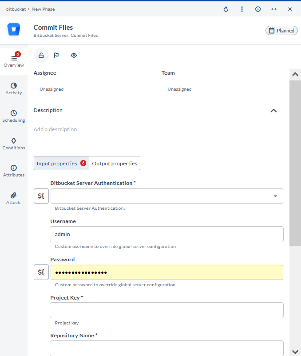The height and width of the screenshot is (356, 301).
Task: Toggle the eye watch icon
Action: tap(74, 56)
